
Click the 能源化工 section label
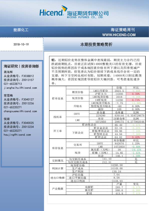pyautogui.click(x=21, y=30)
